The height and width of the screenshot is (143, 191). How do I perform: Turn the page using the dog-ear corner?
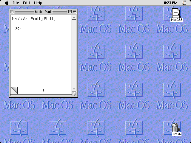pyautogui.click(x=14, y=90)
